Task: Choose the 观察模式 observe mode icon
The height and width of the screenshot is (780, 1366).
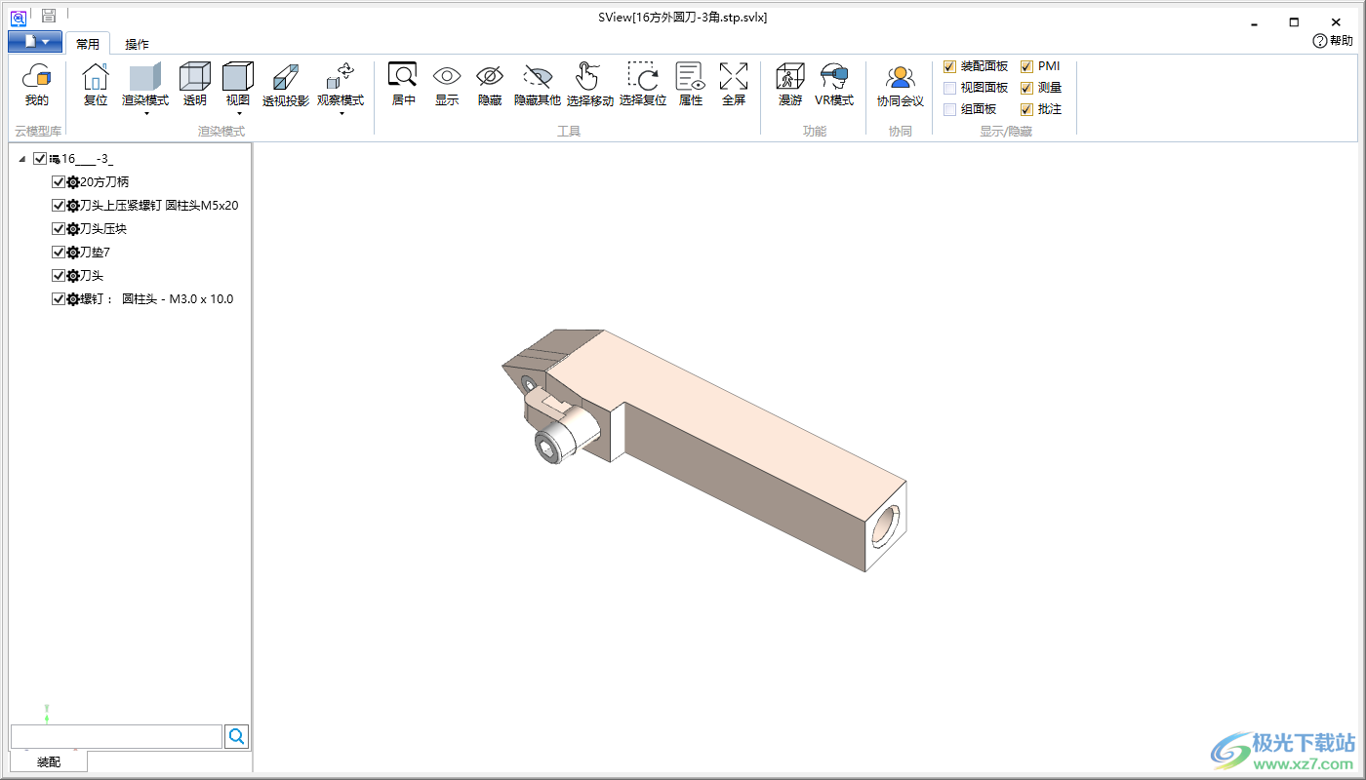Action: tap(341, 77)
